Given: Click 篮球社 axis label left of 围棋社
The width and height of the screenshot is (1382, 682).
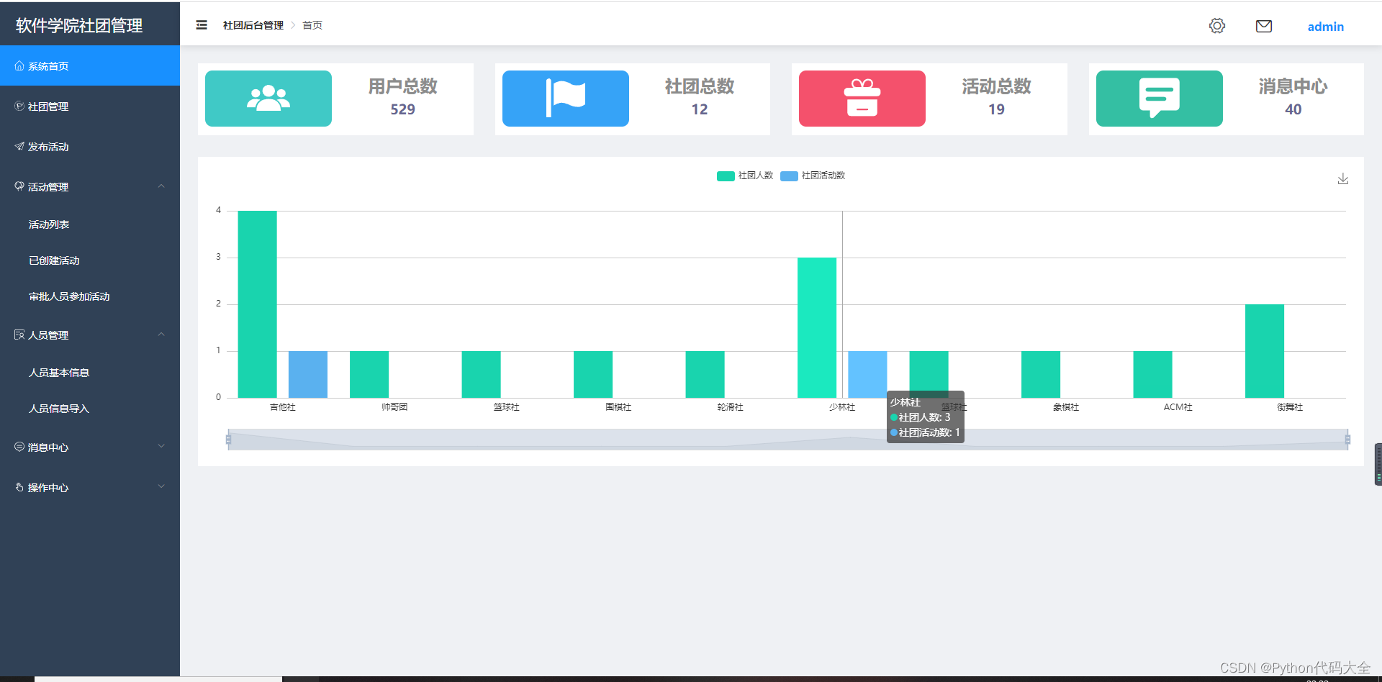Looking at the screenshot, I should (507, 407).
